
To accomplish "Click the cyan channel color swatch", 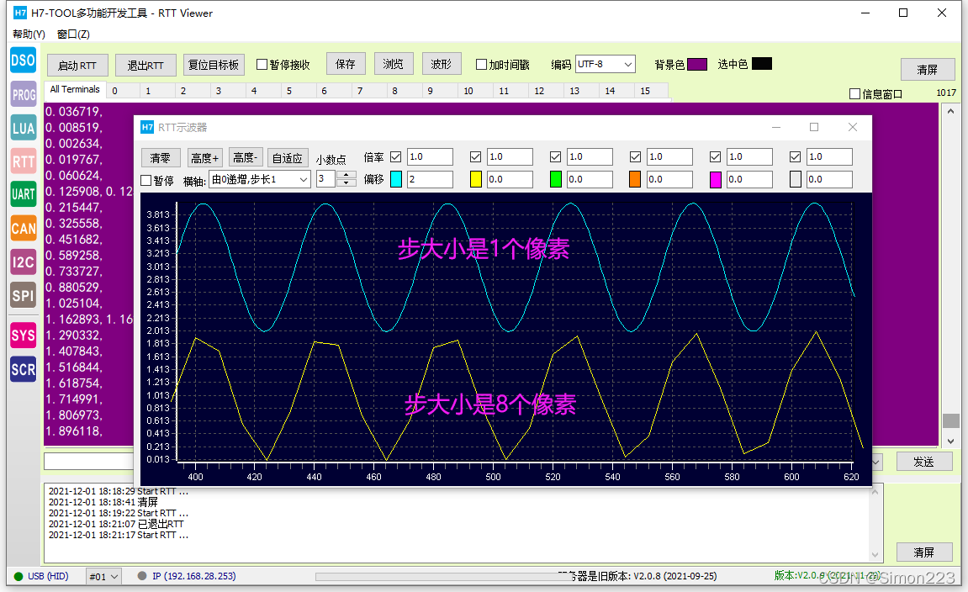I will coord(396,179).
